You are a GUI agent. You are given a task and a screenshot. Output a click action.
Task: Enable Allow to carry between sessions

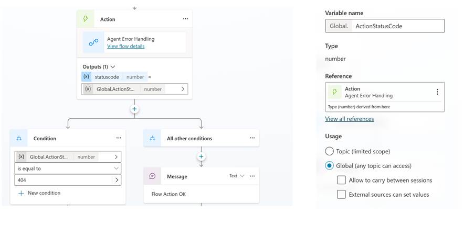point(341,180)
